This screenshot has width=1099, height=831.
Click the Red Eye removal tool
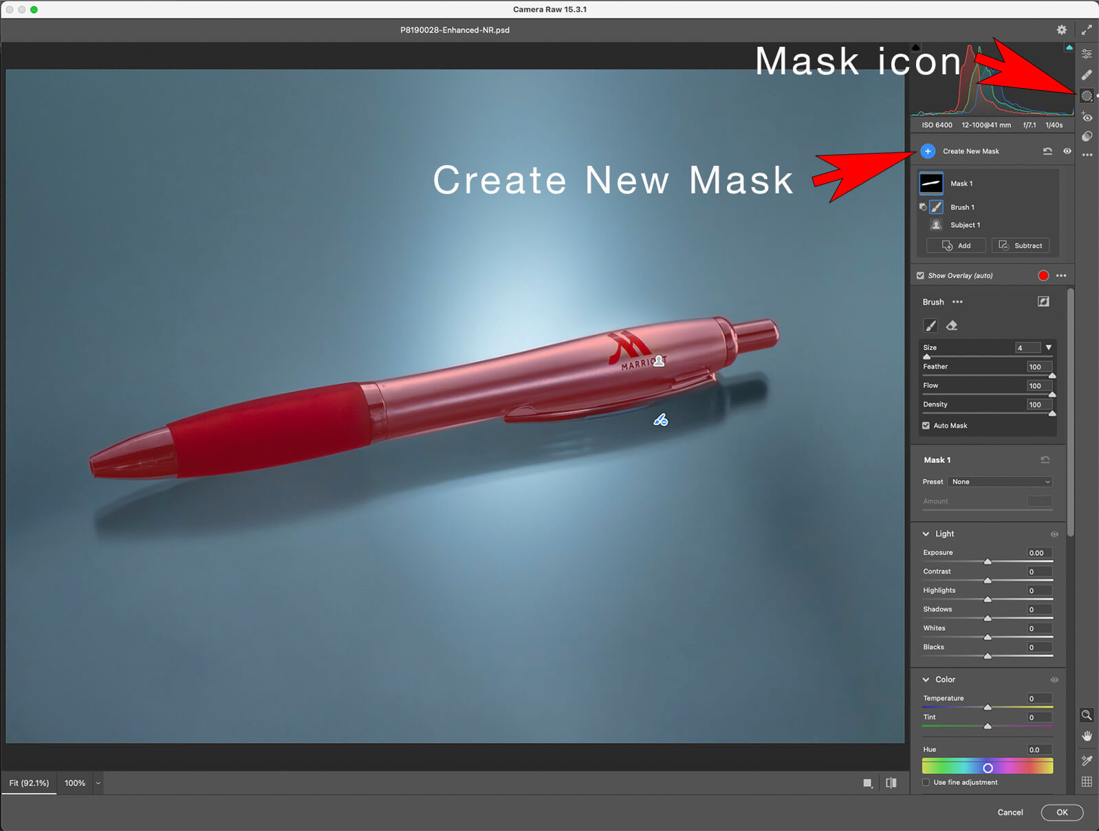(1087, 117)
